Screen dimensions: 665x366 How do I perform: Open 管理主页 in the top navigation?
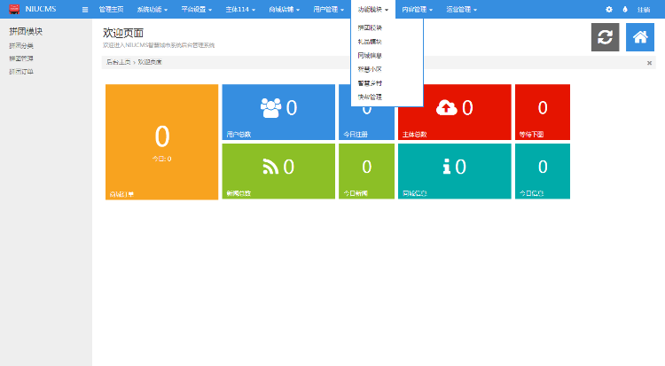point(111,10)
